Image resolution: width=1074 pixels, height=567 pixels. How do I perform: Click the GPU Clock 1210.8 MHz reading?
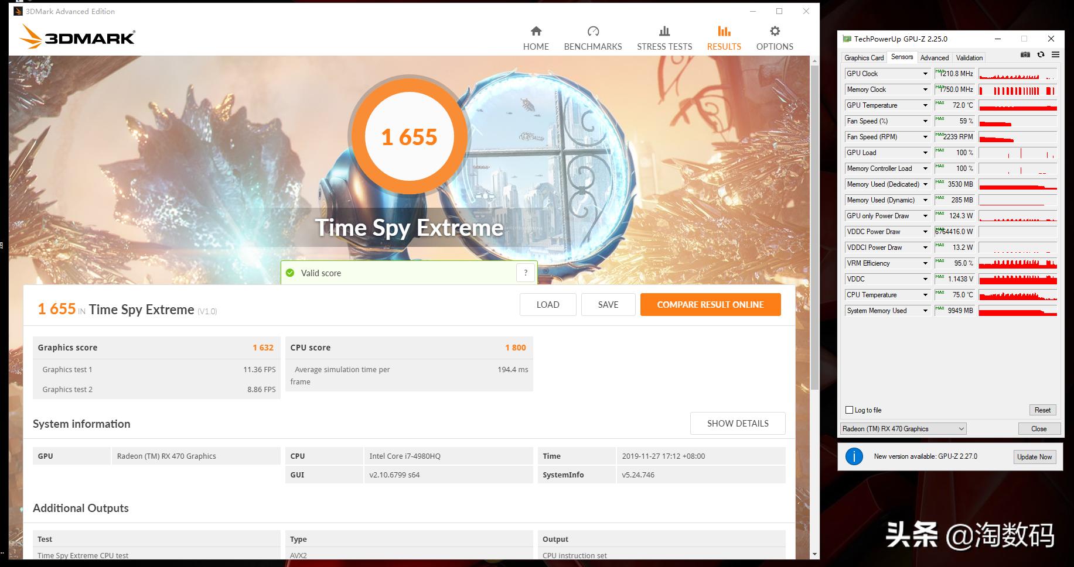click(x=954, y=74)
